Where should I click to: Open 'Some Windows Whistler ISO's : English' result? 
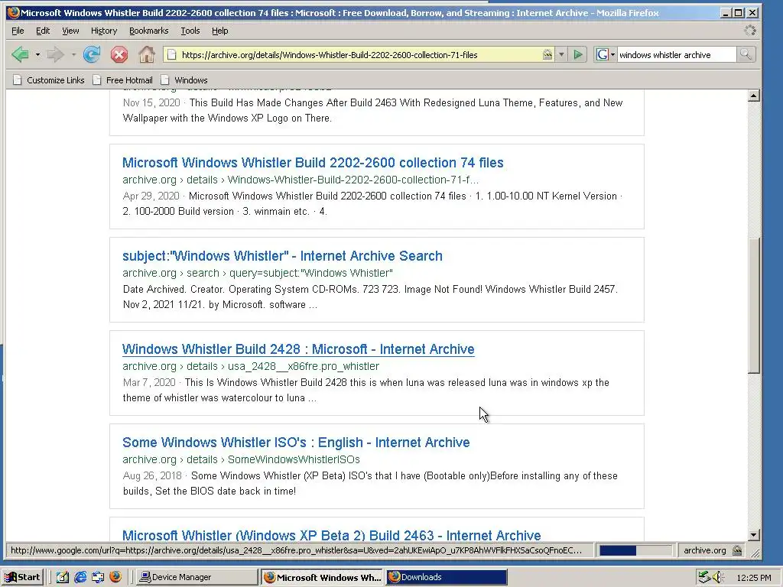(x=296, y=443)
